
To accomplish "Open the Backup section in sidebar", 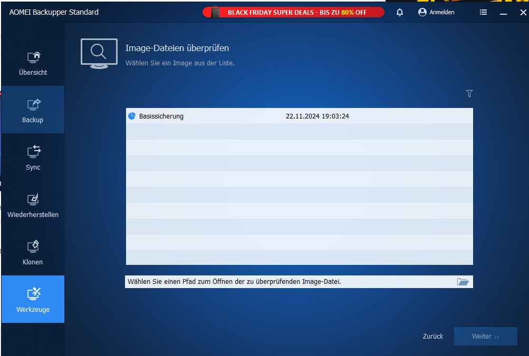I will tap(33, 110).
